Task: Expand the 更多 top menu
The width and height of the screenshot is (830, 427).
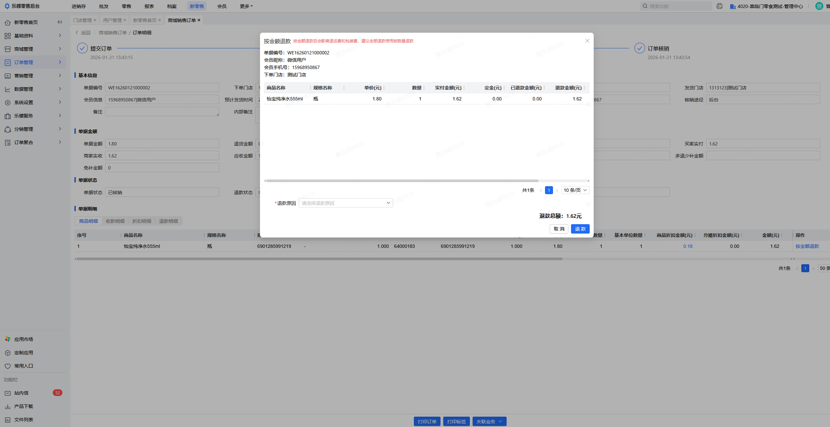Action: 246,6
